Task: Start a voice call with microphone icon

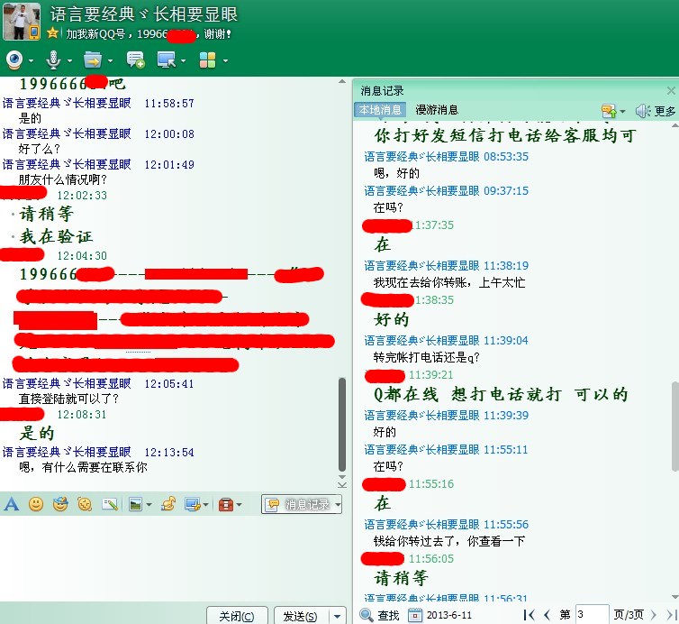Action: point(54,60)
